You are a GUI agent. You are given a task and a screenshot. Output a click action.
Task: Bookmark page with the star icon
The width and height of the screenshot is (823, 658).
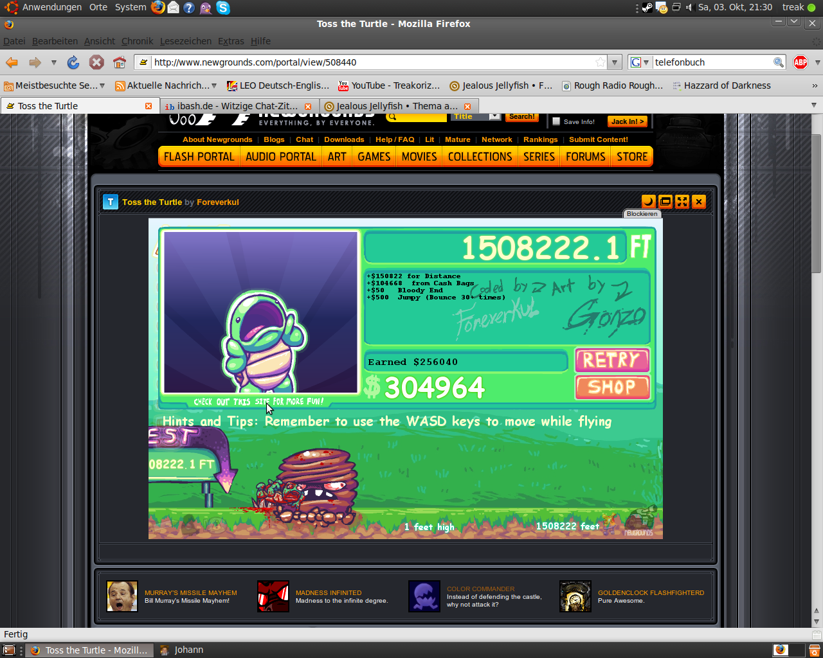click(x=601, y=62)
